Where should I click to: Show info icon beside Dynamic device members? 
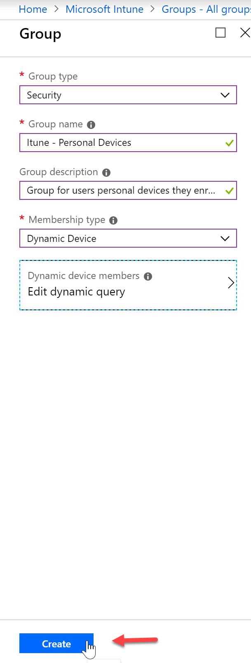pos(148,276)
